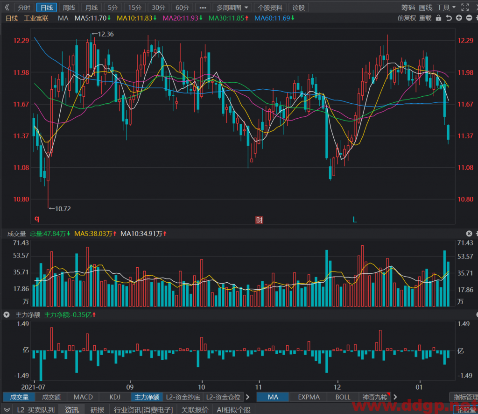Select the 日线 daily chart tab
Image resolution: width=478 pixels, height=414 pixels.
pyautogui.click(x=47, y=7)
